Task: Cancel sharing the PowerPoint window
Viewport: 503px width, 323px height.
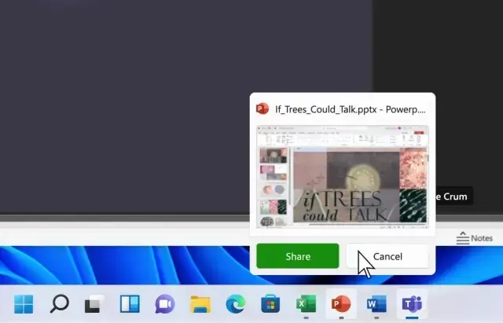Action: [x=387, y=256]
